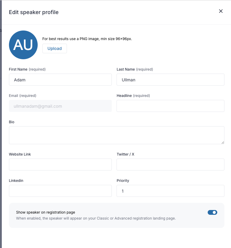Image resolution: width=231 pixels, height=248 pixels.
Task: Click the Priority field showing 1
Action: (170, 191)
